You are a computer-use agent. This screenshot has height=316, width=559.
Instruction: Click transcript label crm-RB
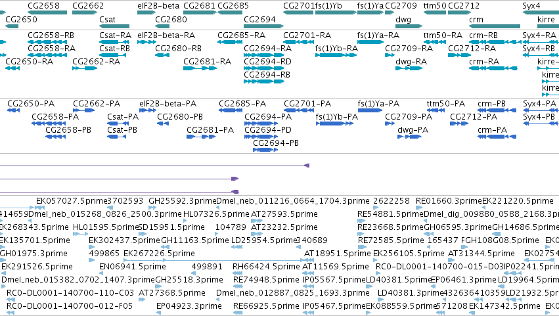[x=483, y=35]
